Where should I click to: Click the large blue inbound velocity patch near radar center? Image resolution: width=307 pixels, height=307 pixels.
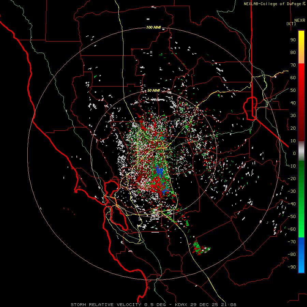160,171
